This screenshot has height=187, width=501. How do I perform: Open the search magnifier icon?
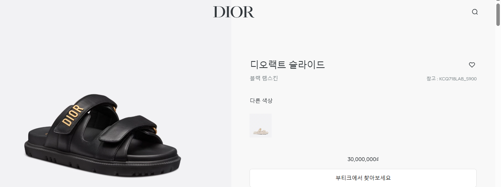pos(475,12)
